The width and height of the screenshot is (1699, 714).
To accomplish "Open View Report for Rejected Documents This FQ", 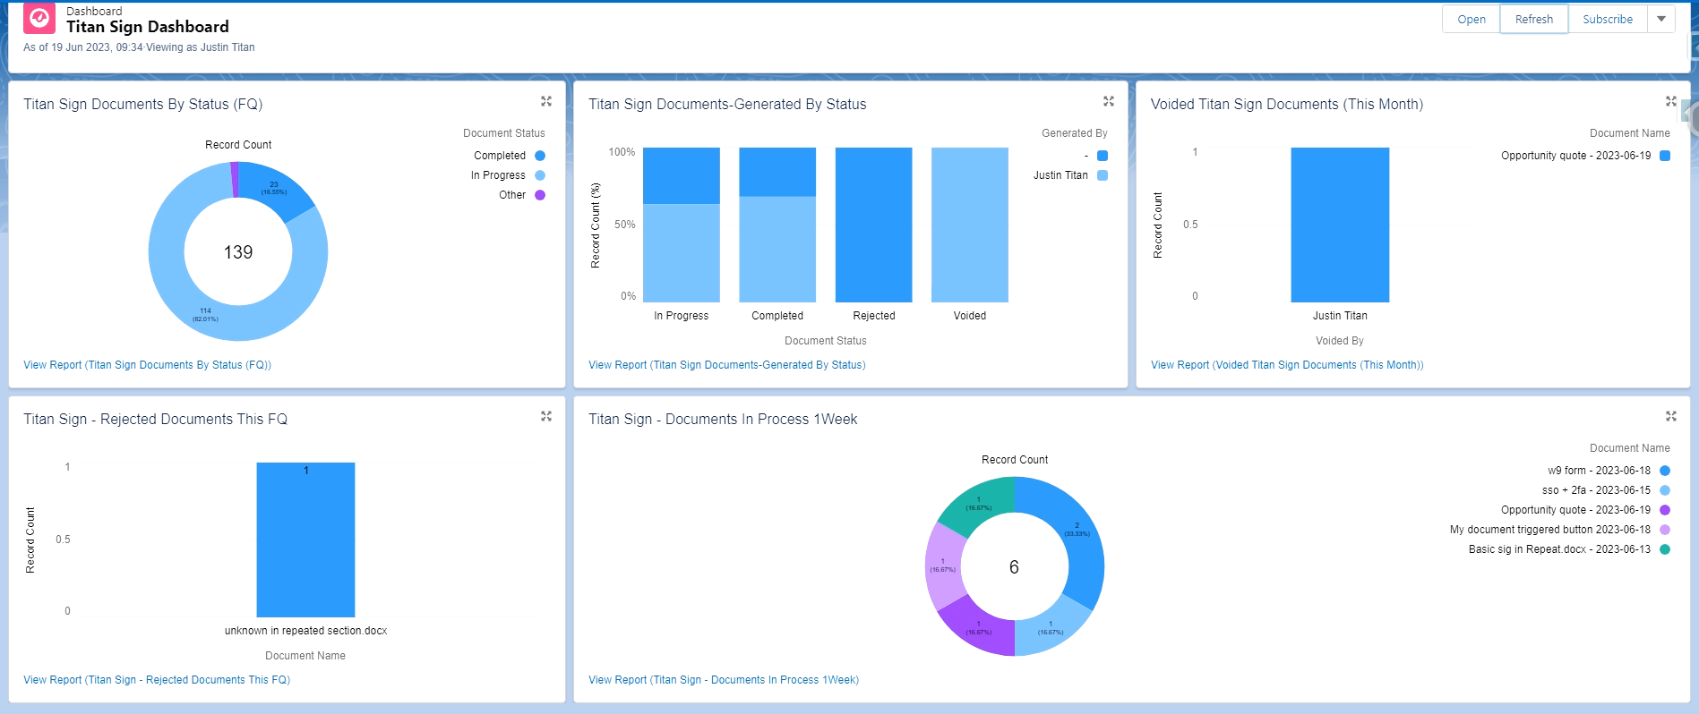I will click(157, 680).
